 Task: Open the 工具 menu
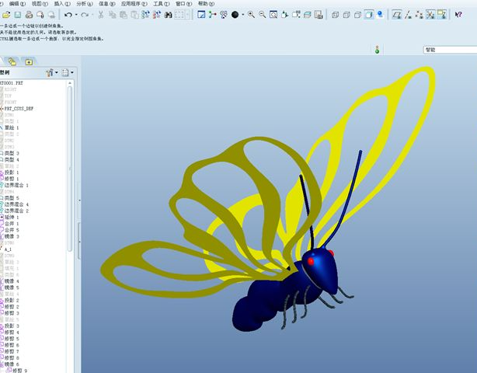(158, 4)
